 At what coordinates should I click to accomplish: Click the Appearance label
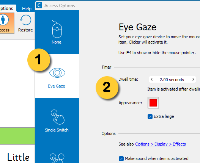point(130,103)
